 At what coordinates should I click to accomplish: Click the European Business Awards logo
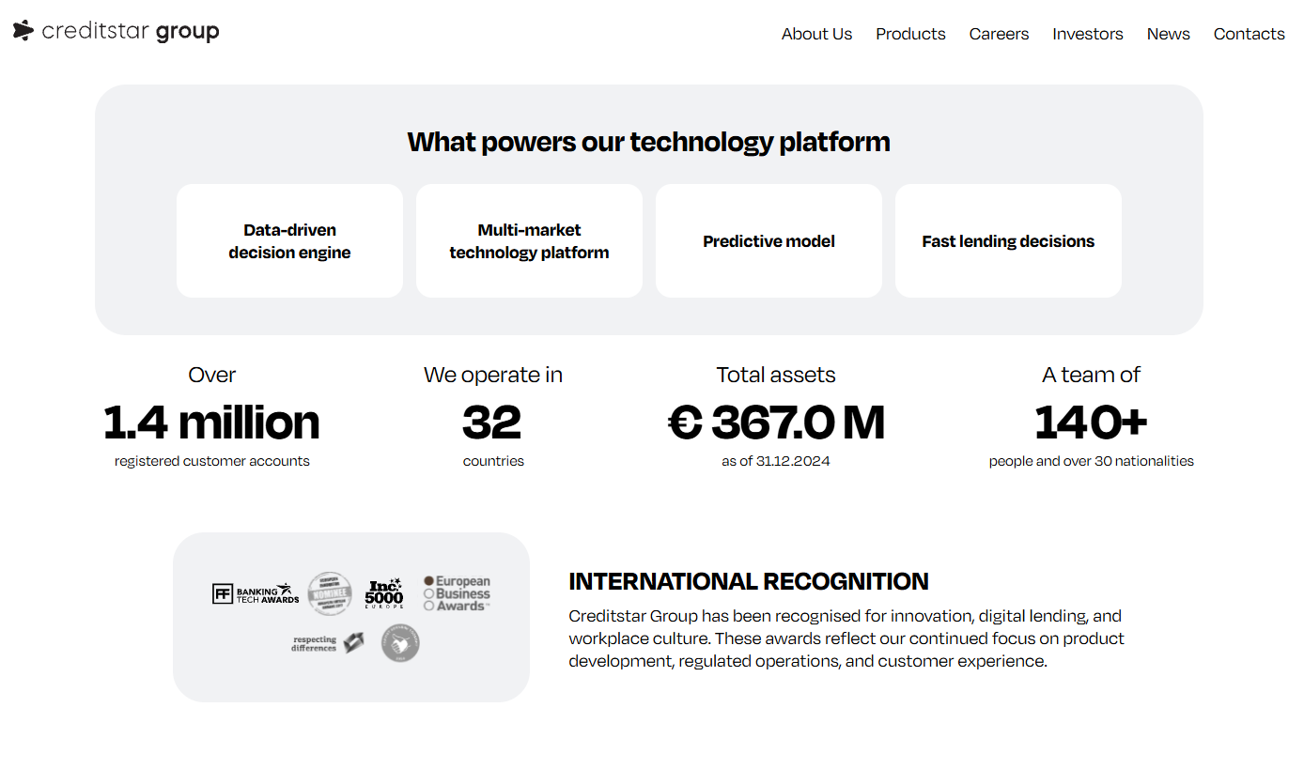[x=457, y=593]
